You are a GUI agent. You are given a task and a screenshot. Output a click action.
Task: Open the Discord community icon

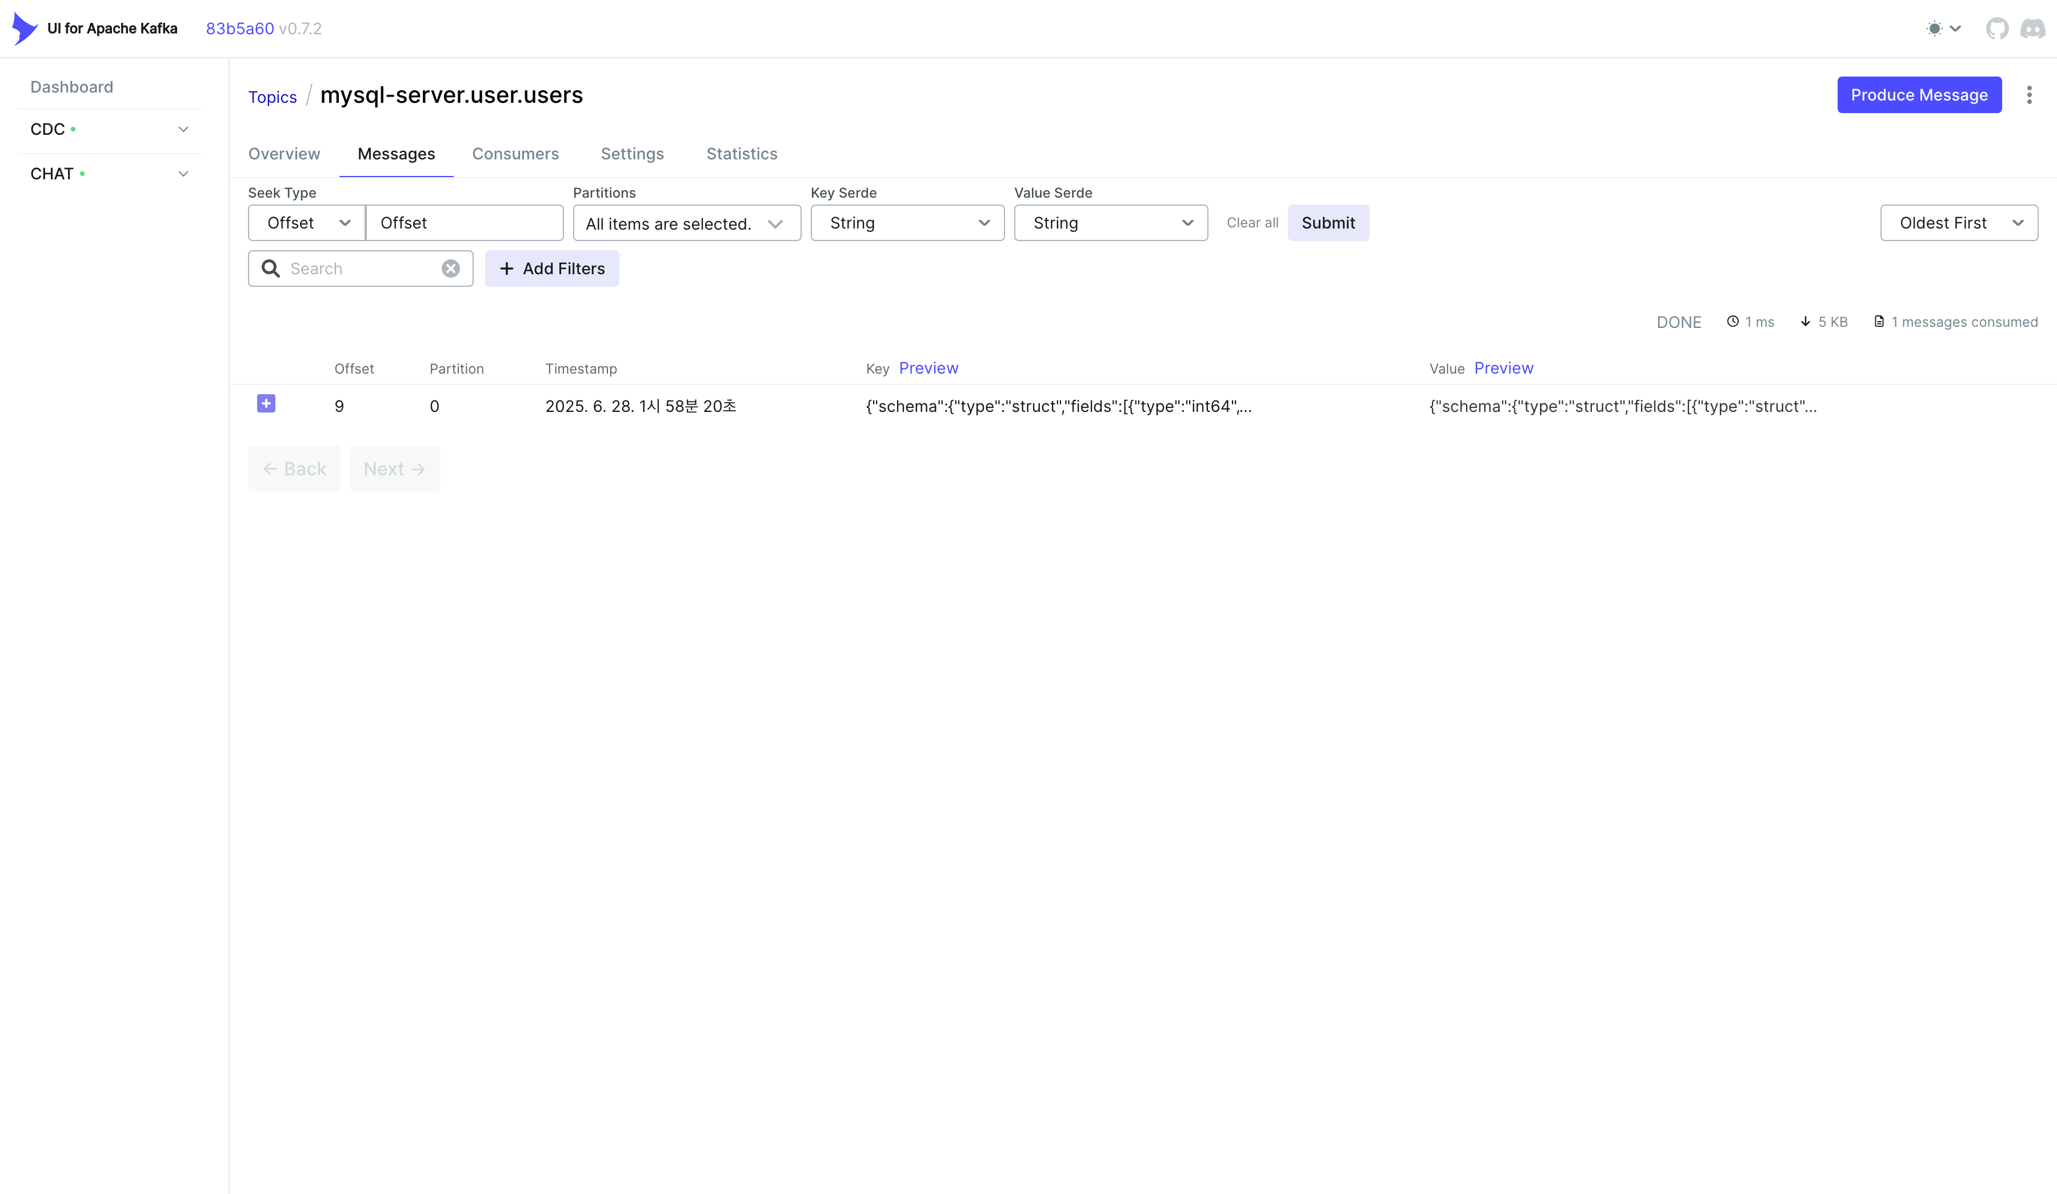coord(2032,29)
